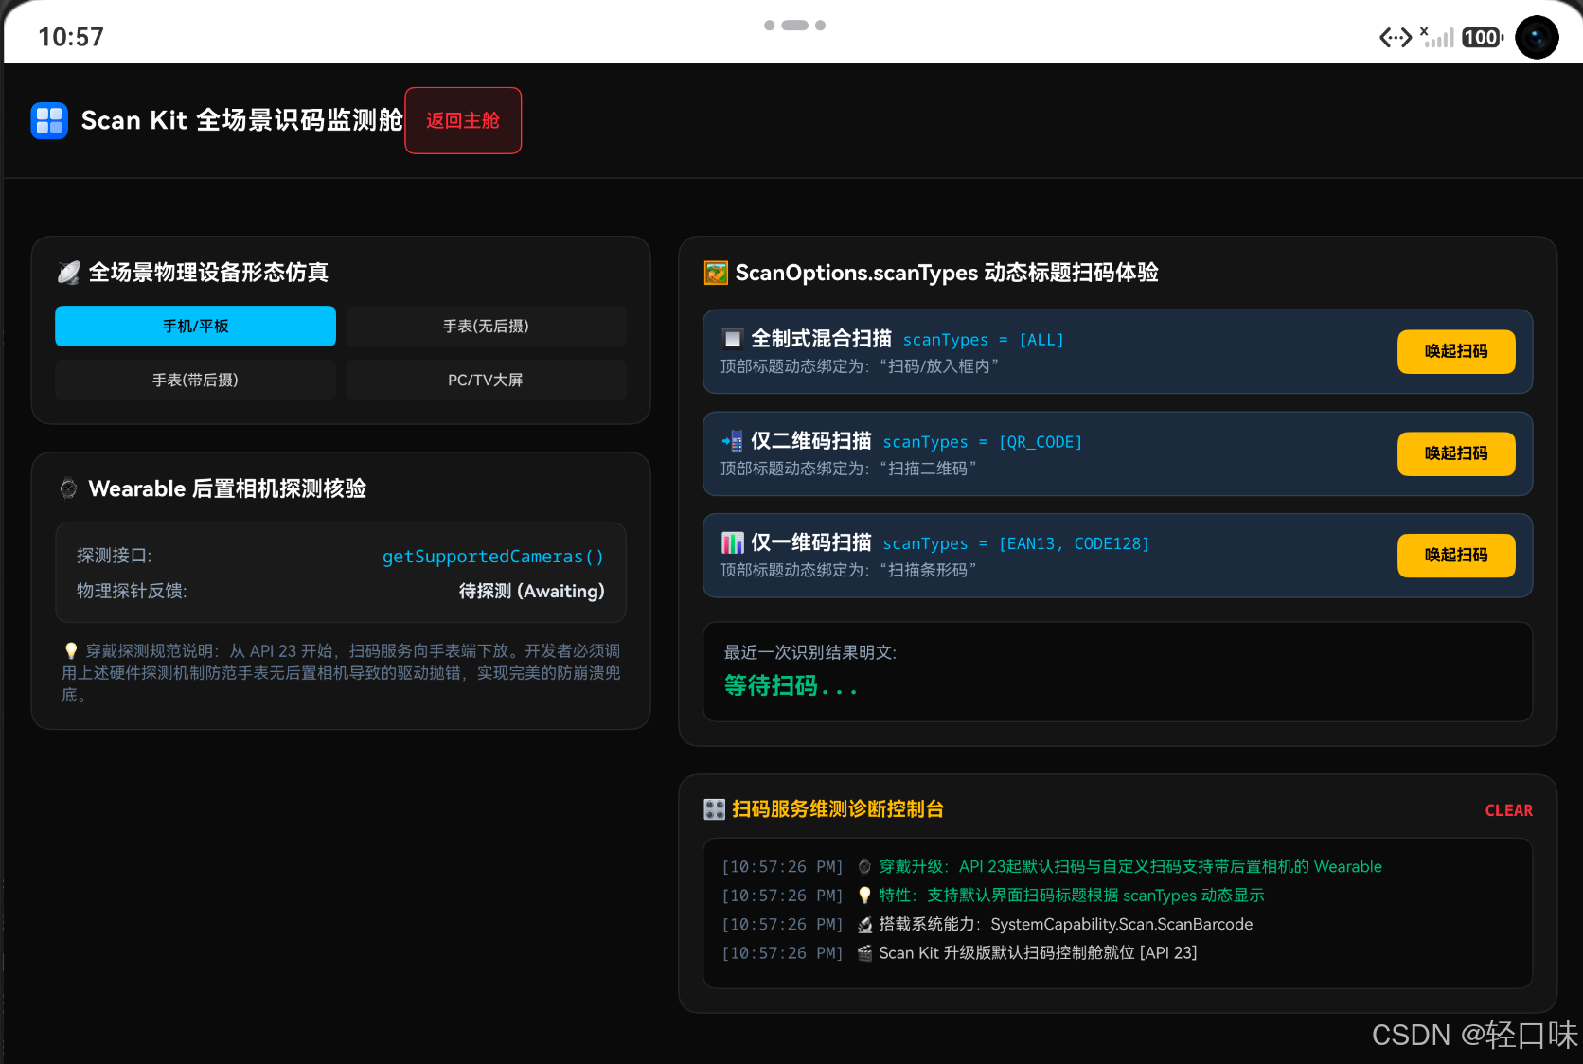Click the barcode icon beside 仅一维码扫描
This screenshot has width=1583, height=1064.
(x=732, y=542)
